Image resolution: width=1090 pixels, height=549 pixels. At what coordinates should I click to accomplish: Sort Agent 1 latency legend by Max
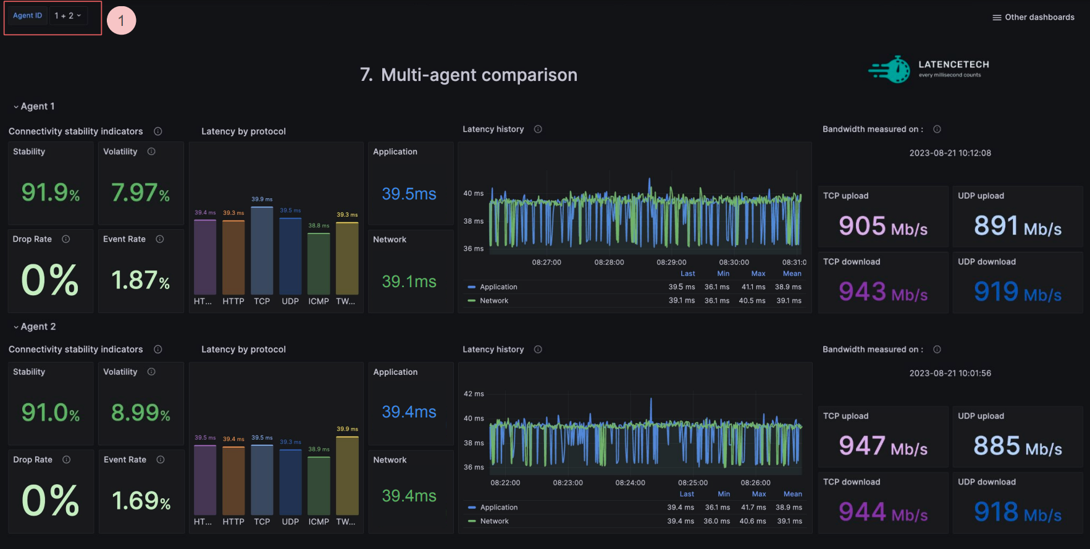click(758, 274)
